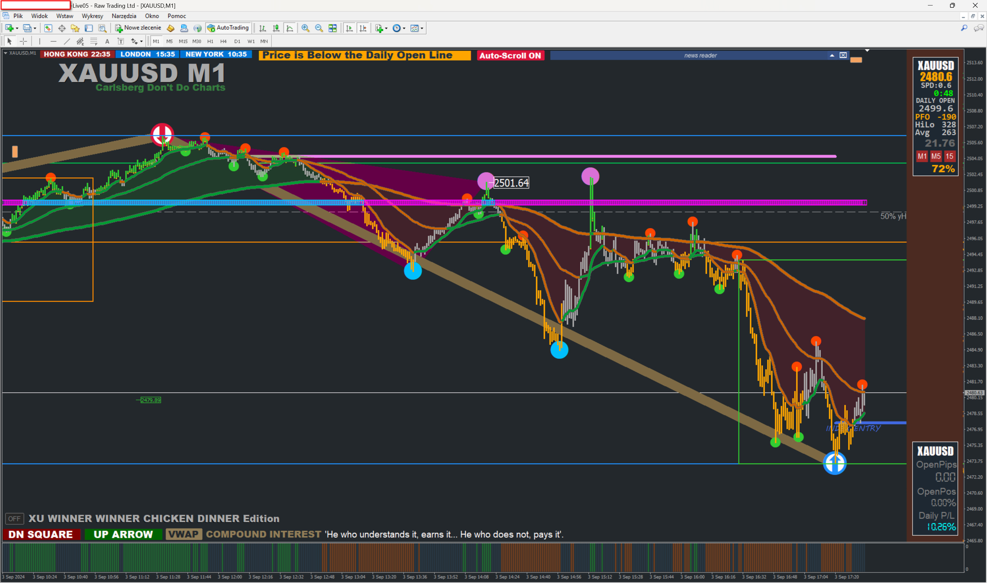987x583 pixels.
Task: Click the Zoom Out magnifier icon
Action: [x=319, y=28]
